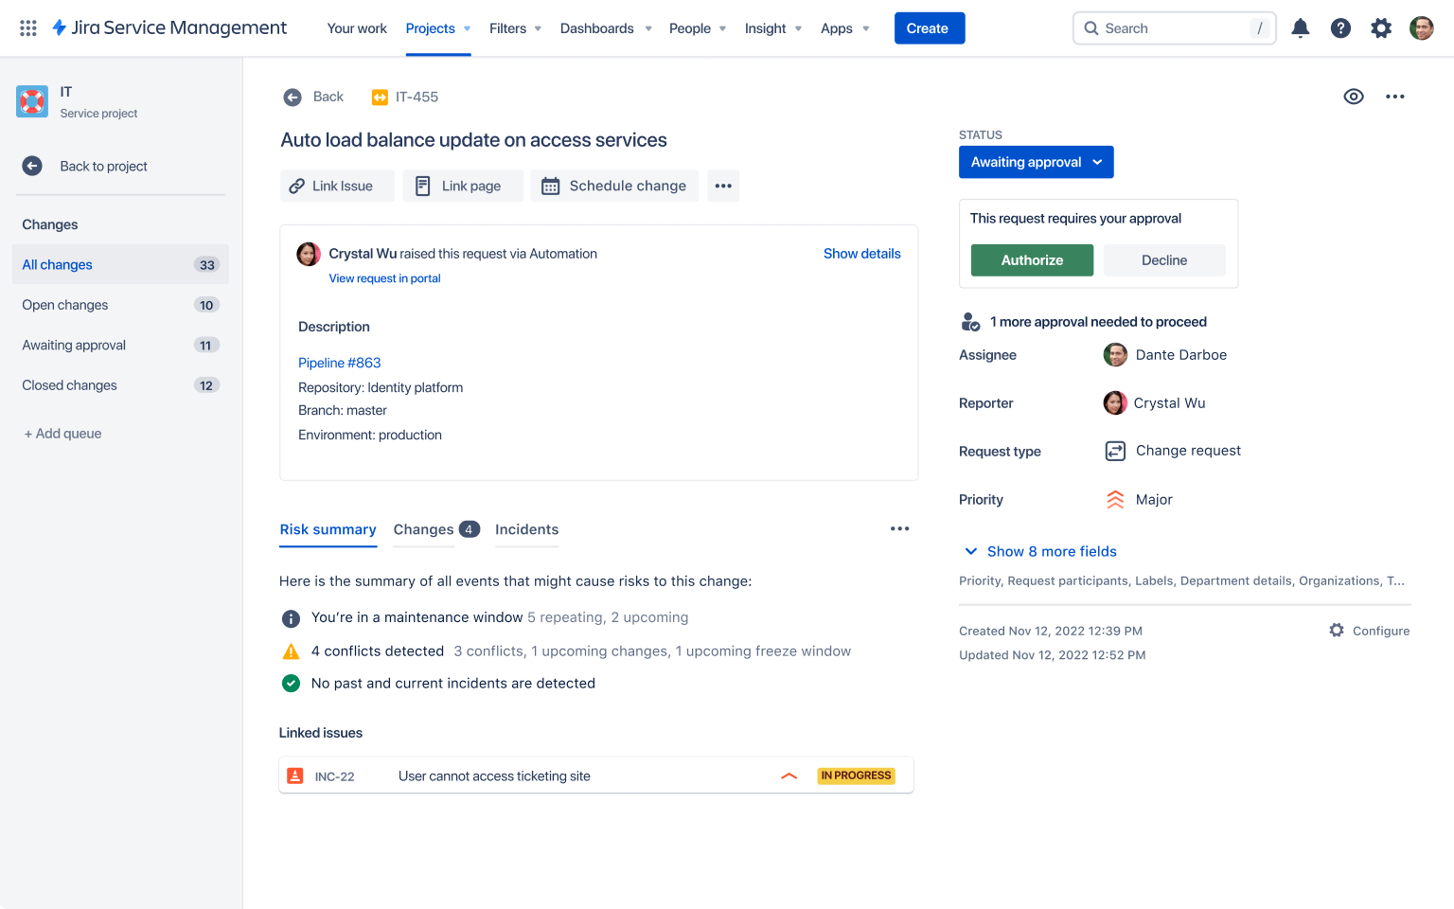
Task: Authorize the approval request
Action: point(1032,260)
